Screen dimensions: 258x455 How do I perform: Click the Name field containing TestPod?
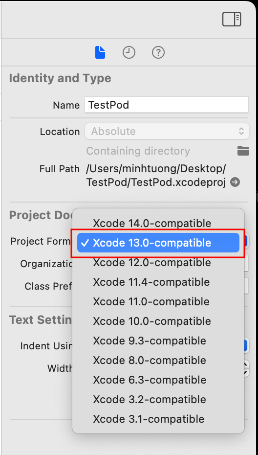(x=167, y=105)
